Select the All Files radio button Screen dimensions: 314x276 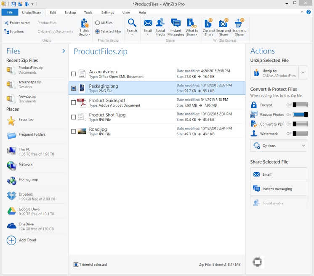(98, 23)
